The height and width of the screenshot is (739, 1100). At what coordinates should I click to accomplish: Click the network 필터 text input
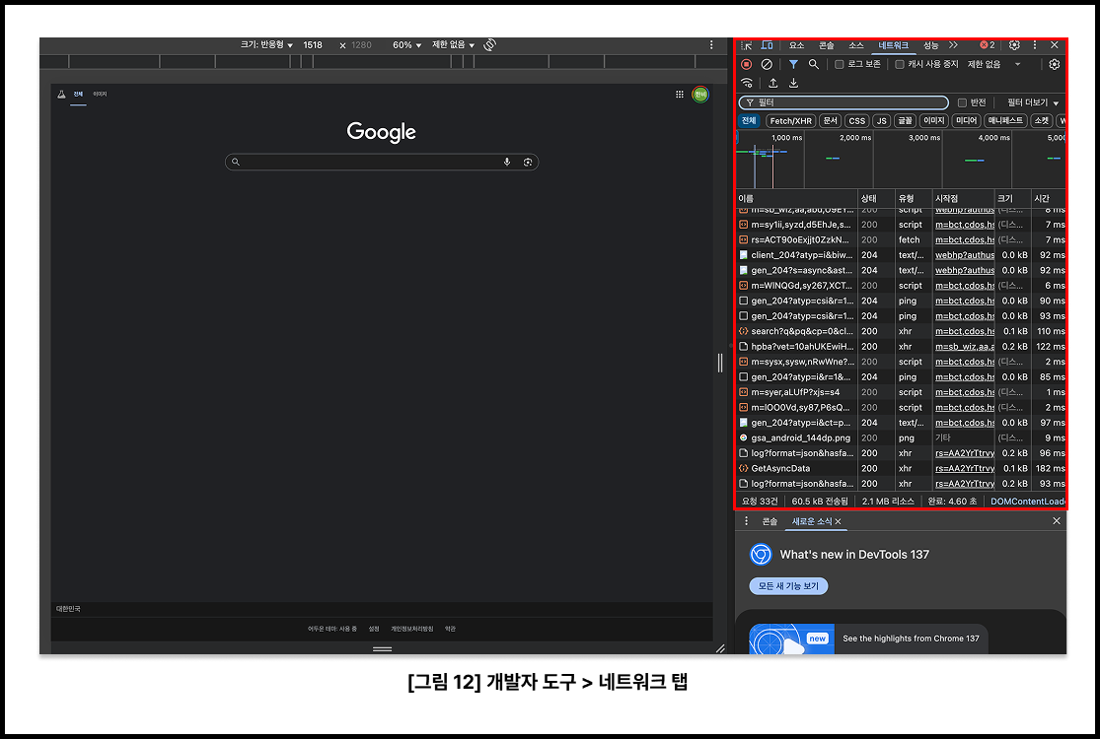click(843, 103)
